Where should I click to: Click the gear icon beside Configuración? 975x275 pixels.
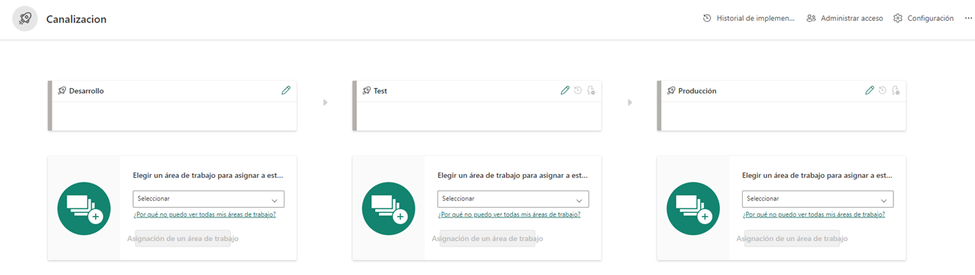898,19
